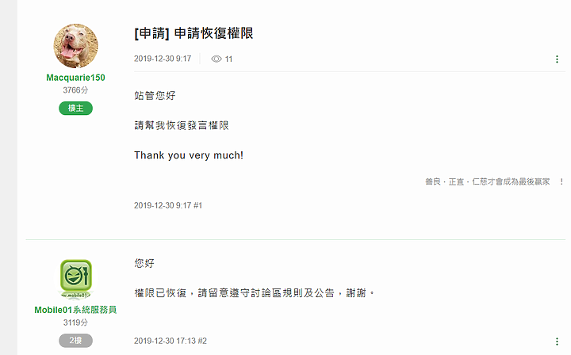Click the reply text 權限已恢復
This screenshot has width=571, height=355.
[x=160, y=293]
